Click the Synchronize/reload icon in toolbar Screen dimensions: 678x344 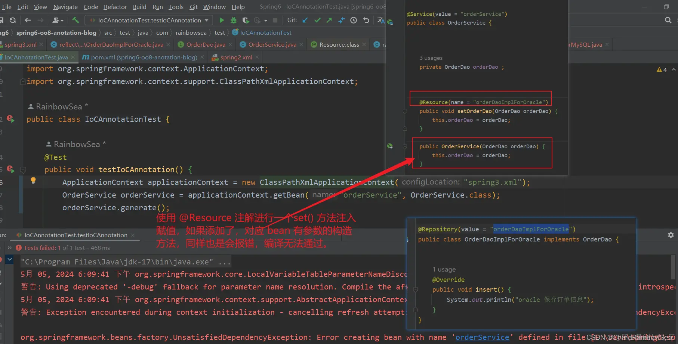tap(13, 20)
